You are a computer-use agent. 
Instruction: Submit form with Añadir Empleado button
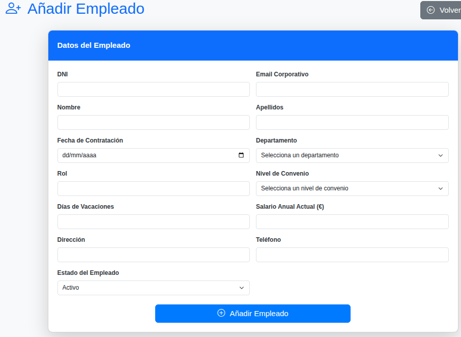coord(252,314)
